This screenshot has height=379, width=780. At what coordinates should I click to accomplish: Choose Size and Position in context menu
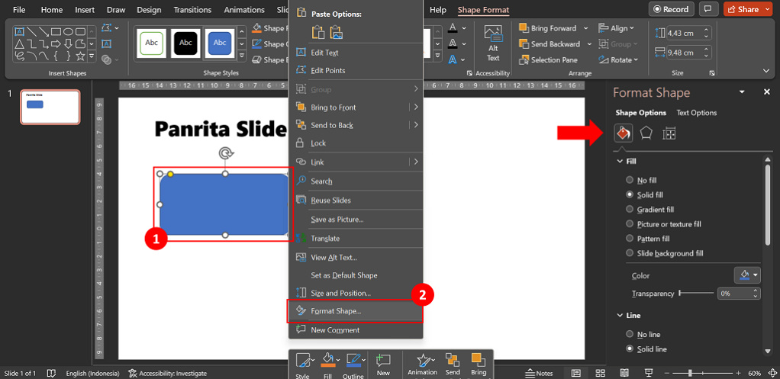click(355, 293)
